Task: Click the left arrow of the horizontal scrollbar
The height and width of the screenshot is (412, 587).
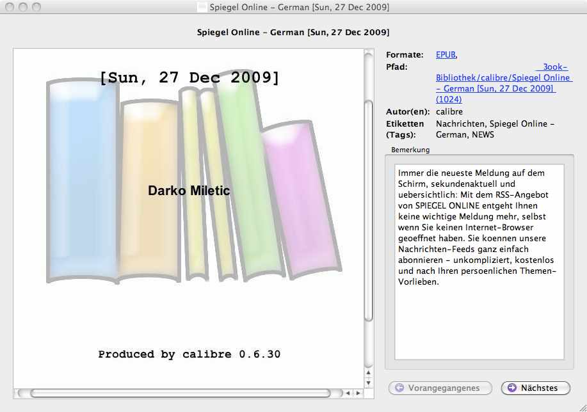Action: pos(348,393)
